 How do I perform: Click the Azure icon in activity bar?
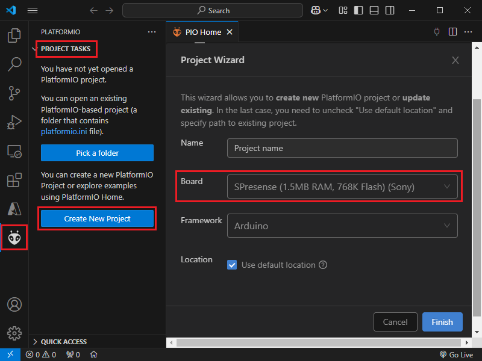(14, 209)
